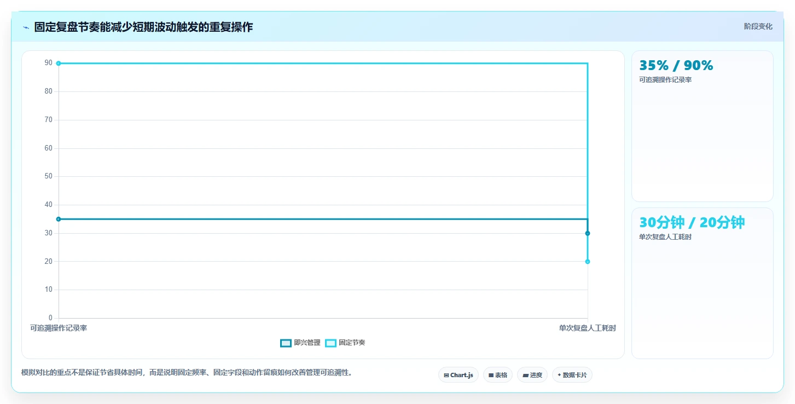Screen dimensions: 795x404
Task: Click the 阶段变化 label in header
Action: [758, 26]
